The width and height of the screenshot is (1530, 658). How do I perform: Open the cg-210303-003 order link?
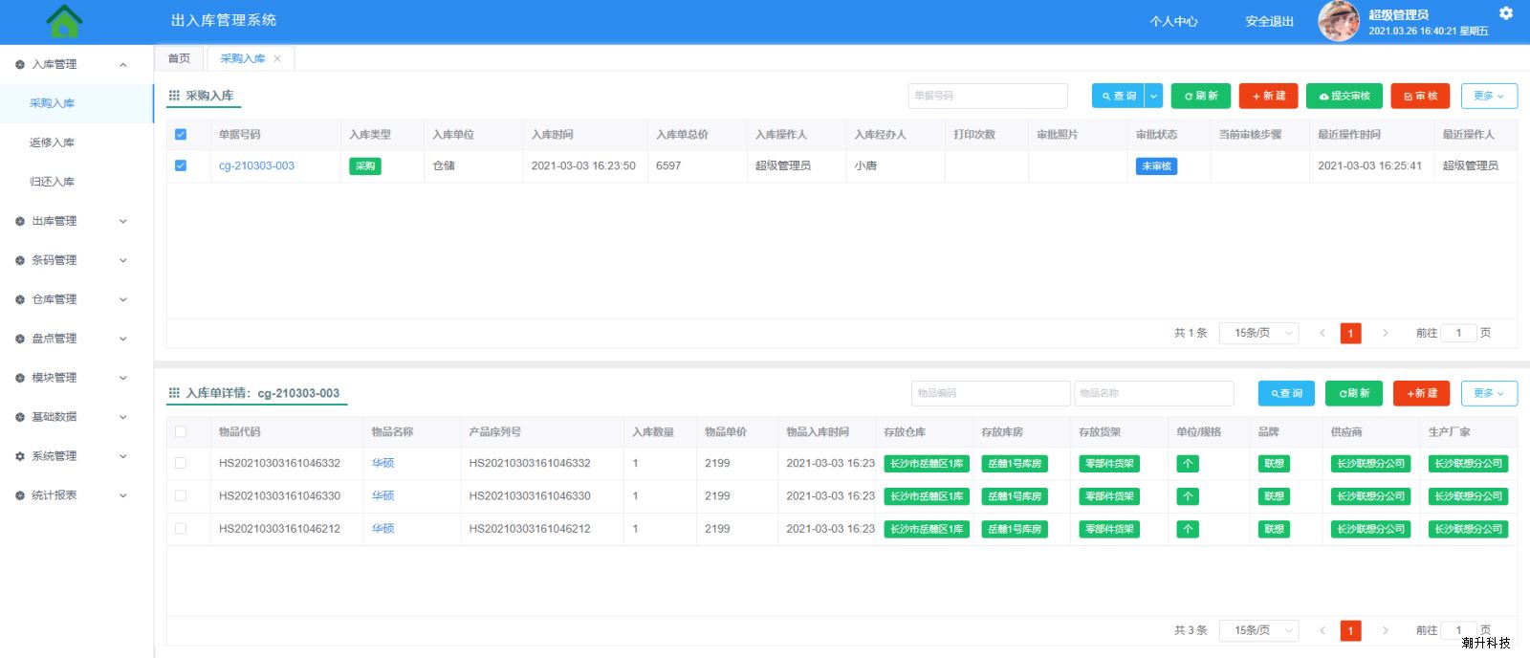coord(256,165)
